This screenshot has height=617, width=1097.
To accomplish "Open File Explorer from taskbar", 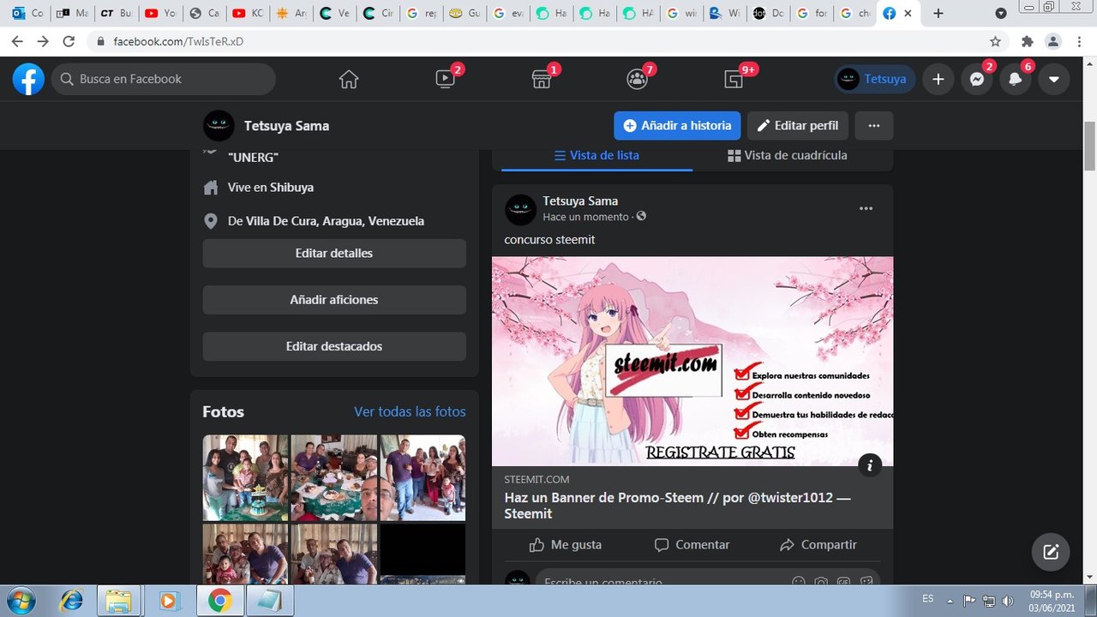I will tap(118, 602).
